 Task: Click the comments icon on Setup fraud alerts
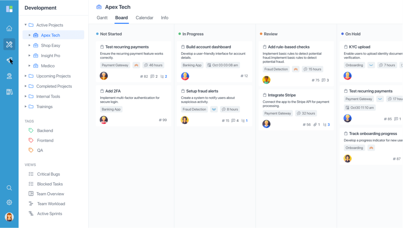(x=233, y=120)
